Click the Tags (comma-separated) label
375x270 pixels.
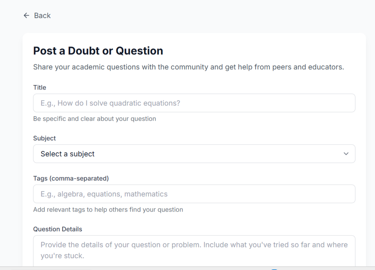(x=71, y=178)
